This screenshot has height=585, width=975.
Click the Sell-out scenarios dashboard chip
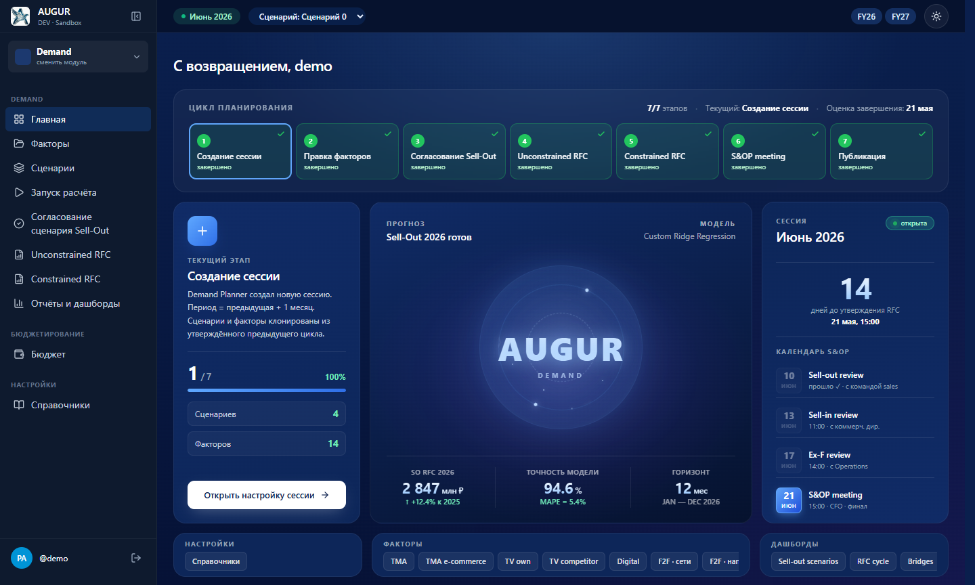tap(808, 561)
